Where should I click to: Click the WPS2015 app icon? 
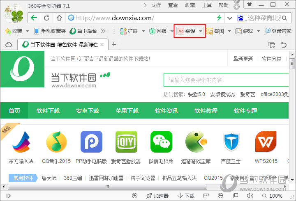(x=266, y=142)
